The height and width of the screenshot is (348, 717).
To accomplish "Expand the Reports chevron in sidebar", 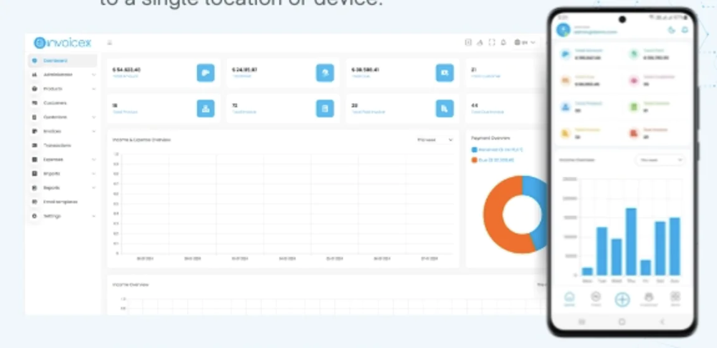I will [94, 188].
